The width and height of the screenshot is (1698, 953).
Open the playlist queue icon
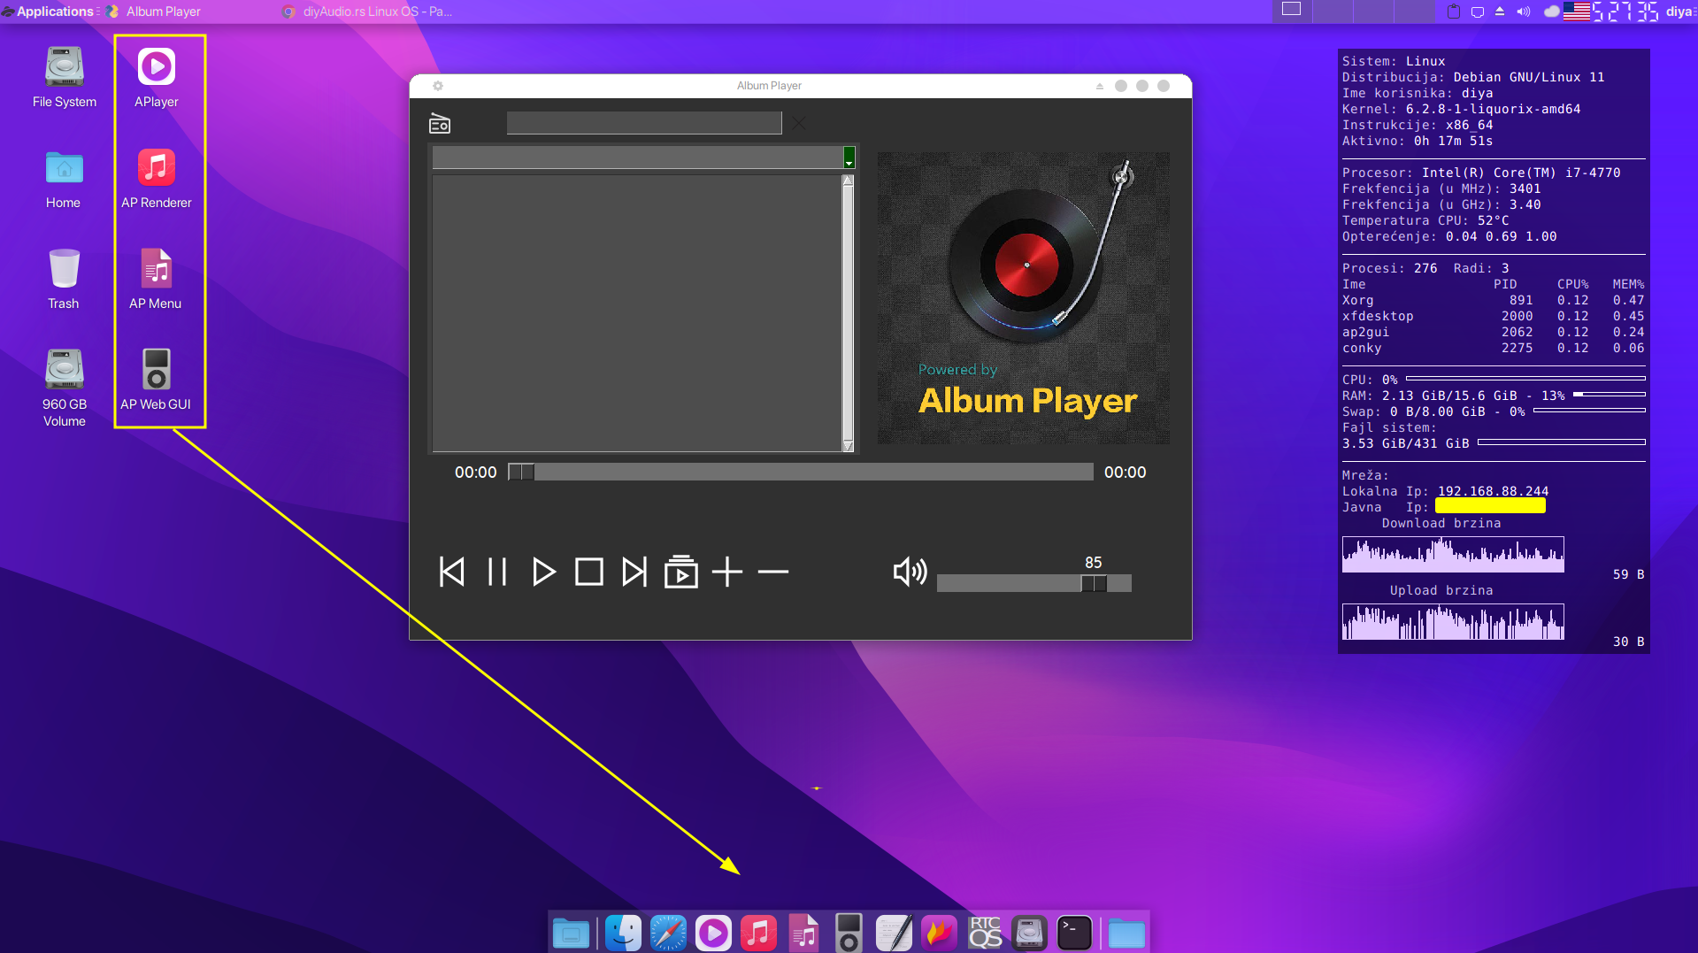681,572
